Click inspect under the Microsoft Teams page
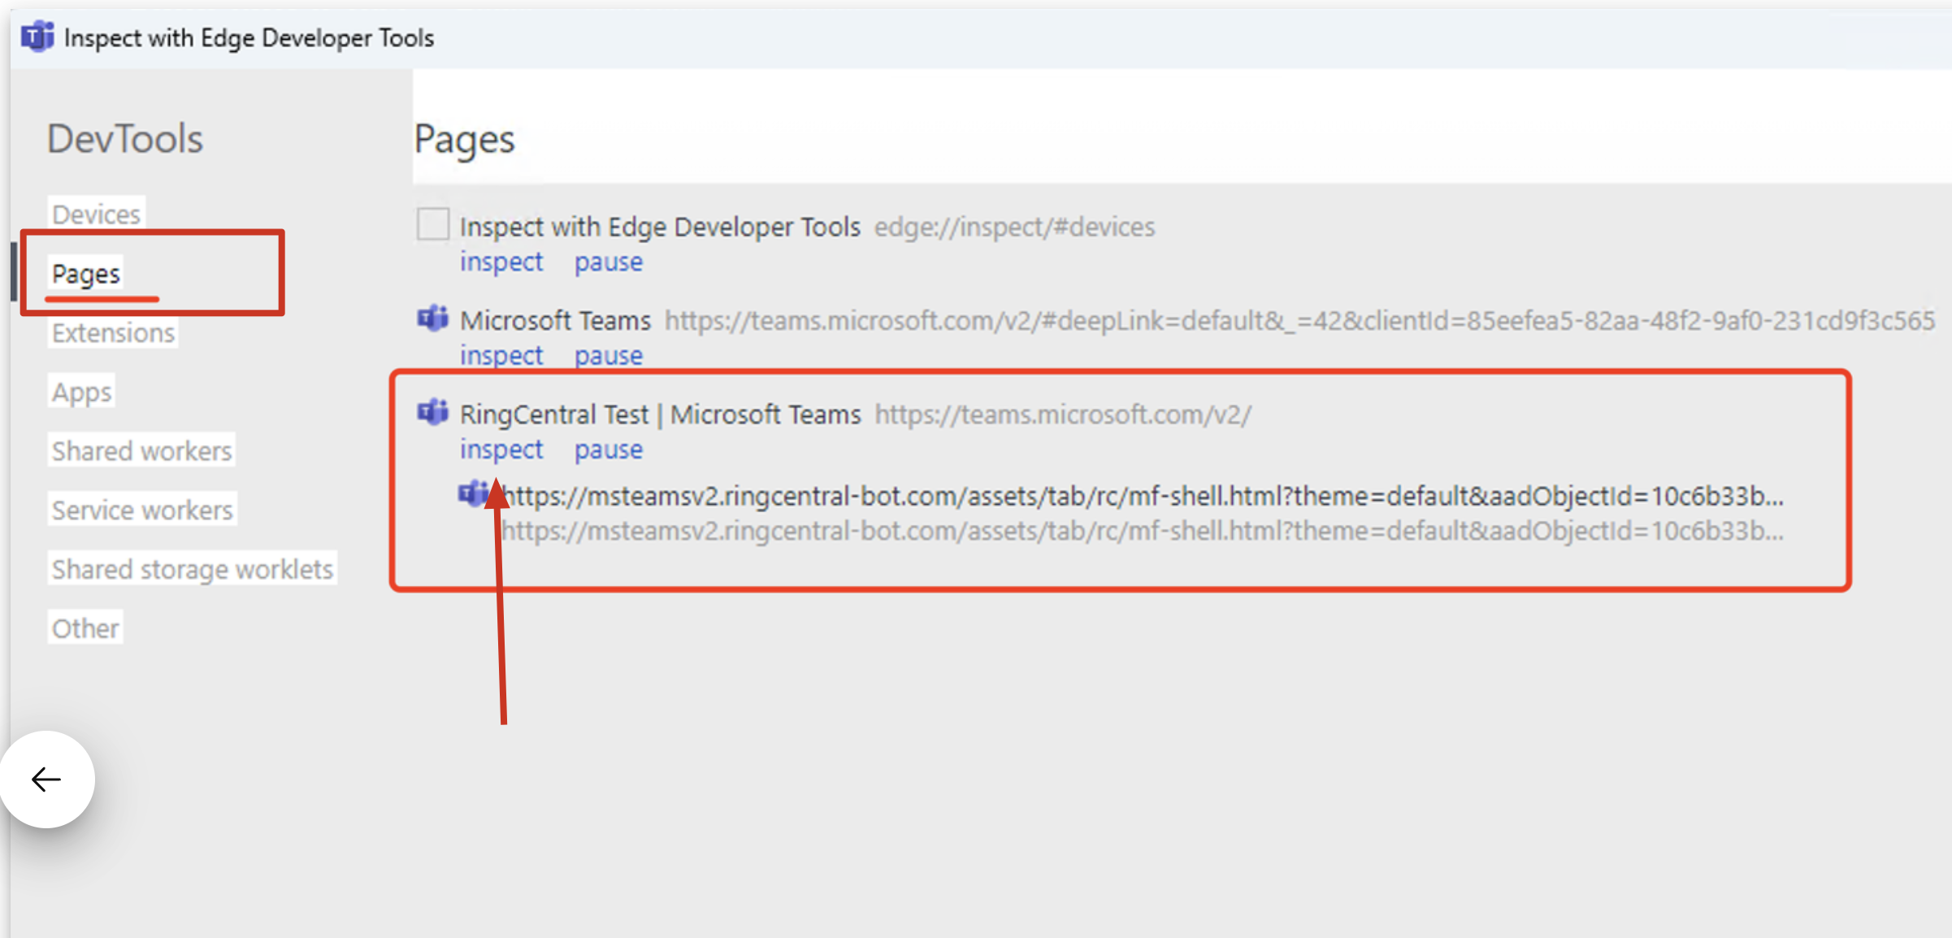 pos(501,354)
